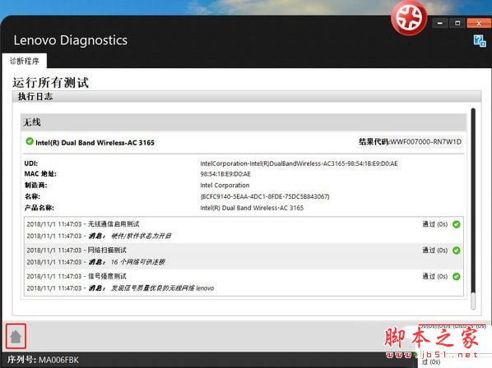
Task: Click 通过 (0s) status for 信号强度测试
Action: tap(434, 276)
